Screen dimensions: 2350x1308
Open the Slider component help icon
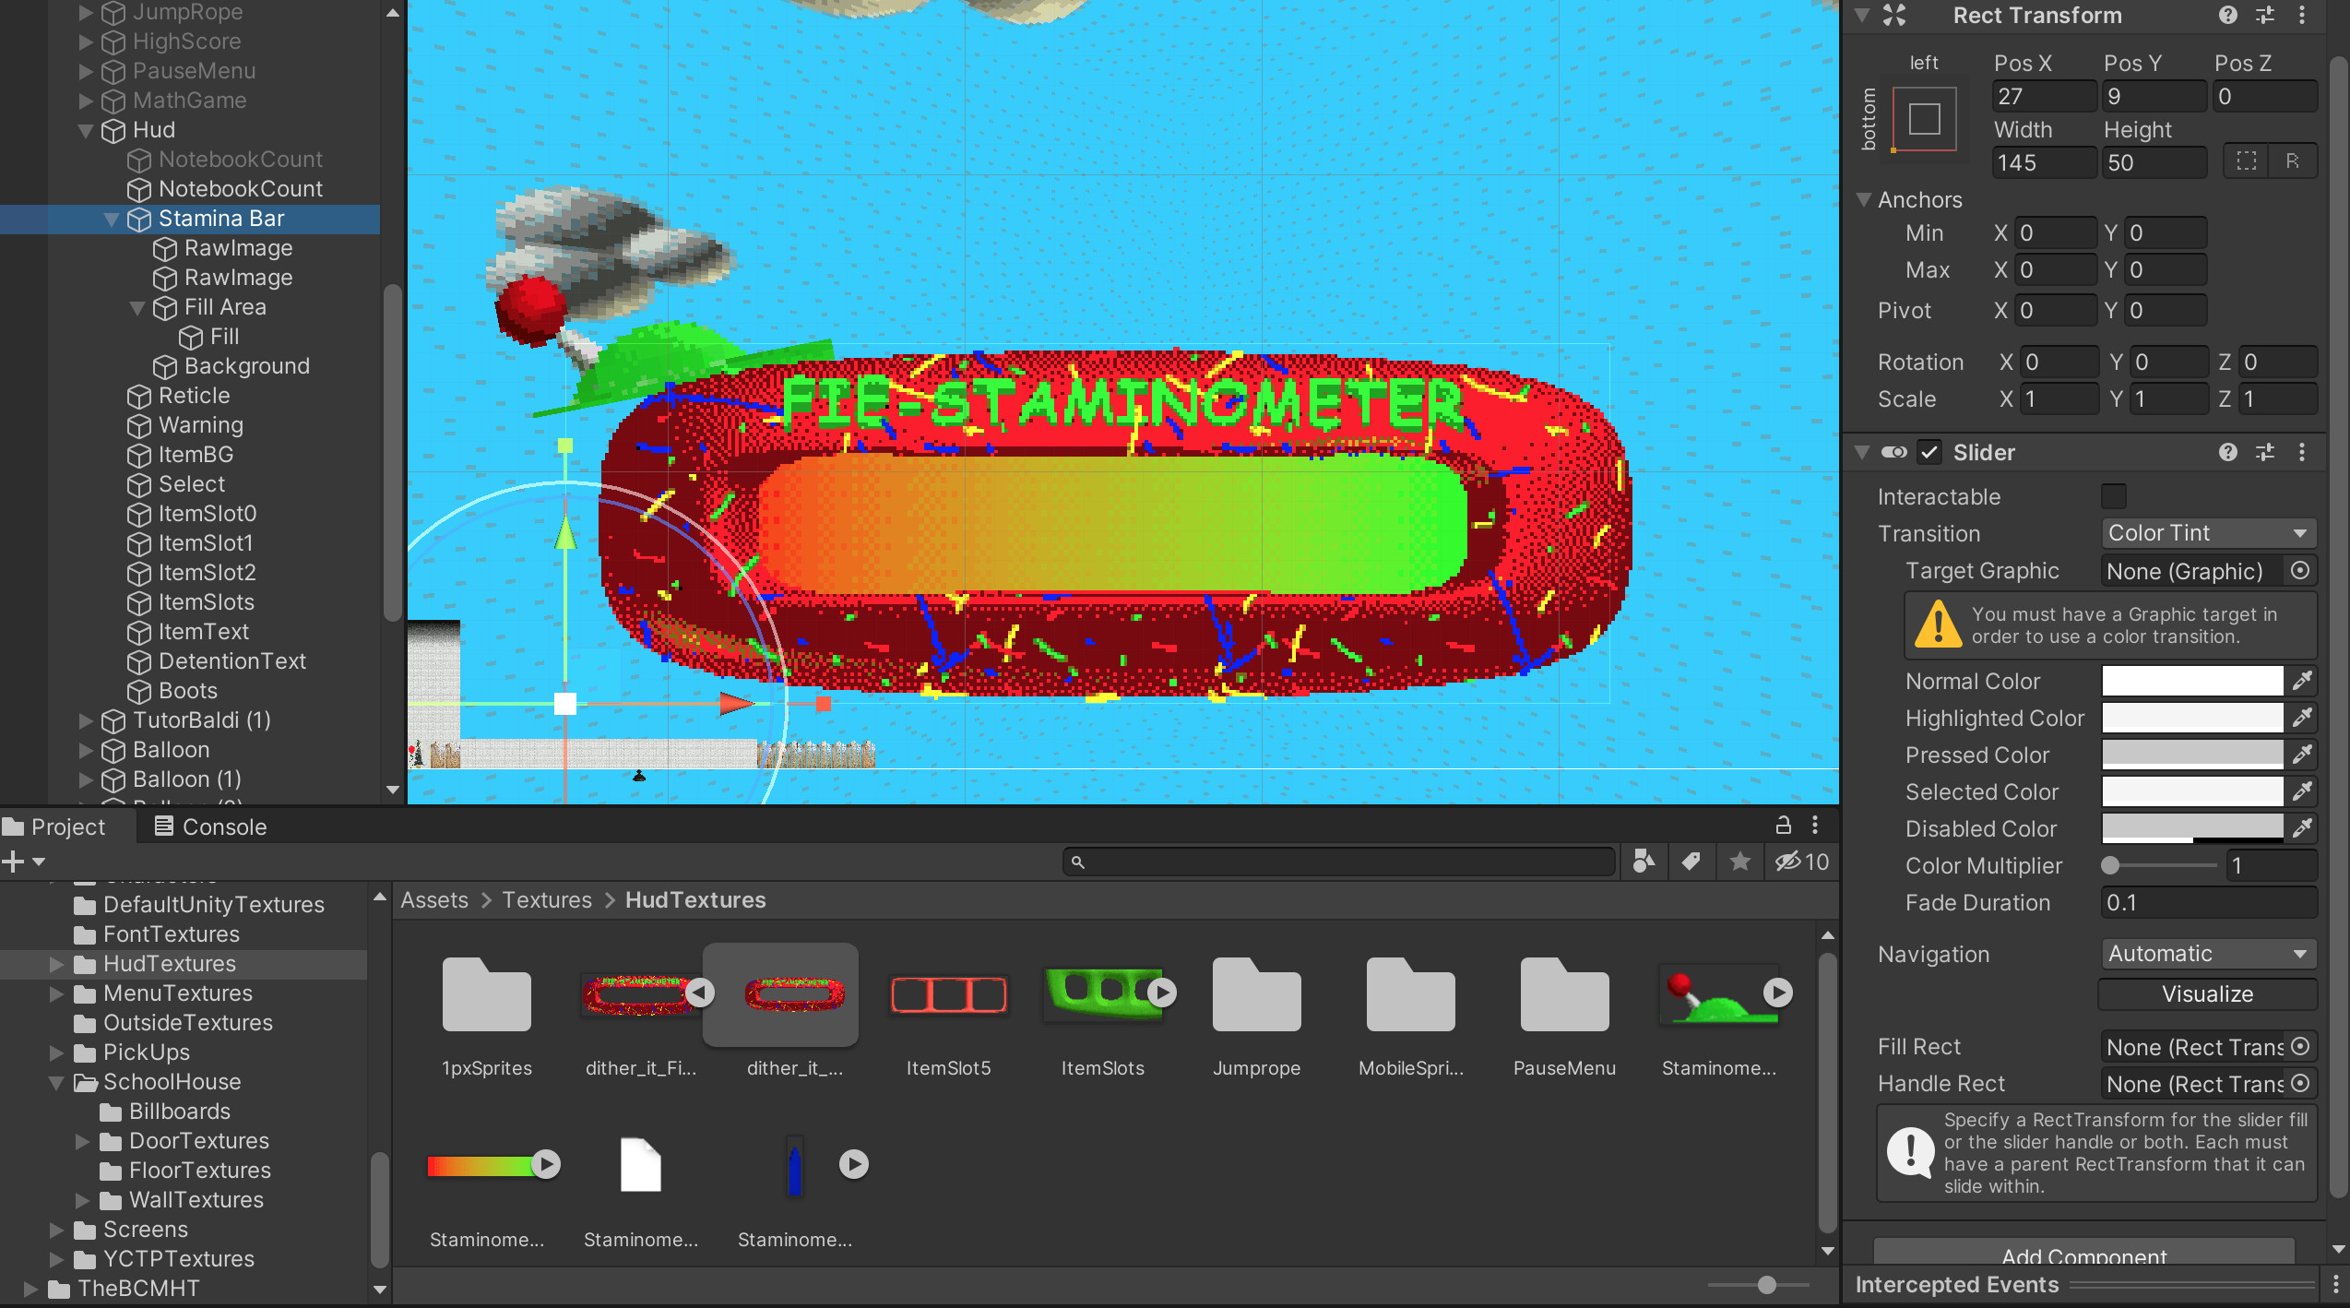[2227, 452]
